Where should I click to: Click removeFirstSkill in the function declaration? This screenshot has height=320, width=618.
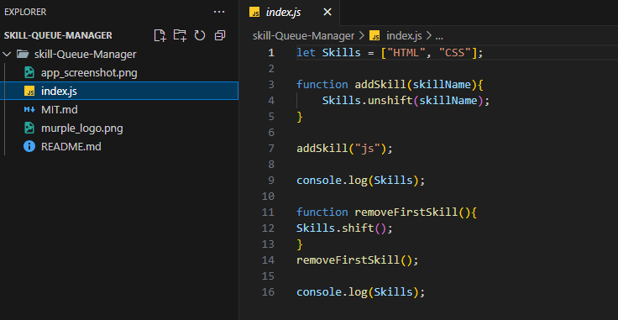click(406, 212)
